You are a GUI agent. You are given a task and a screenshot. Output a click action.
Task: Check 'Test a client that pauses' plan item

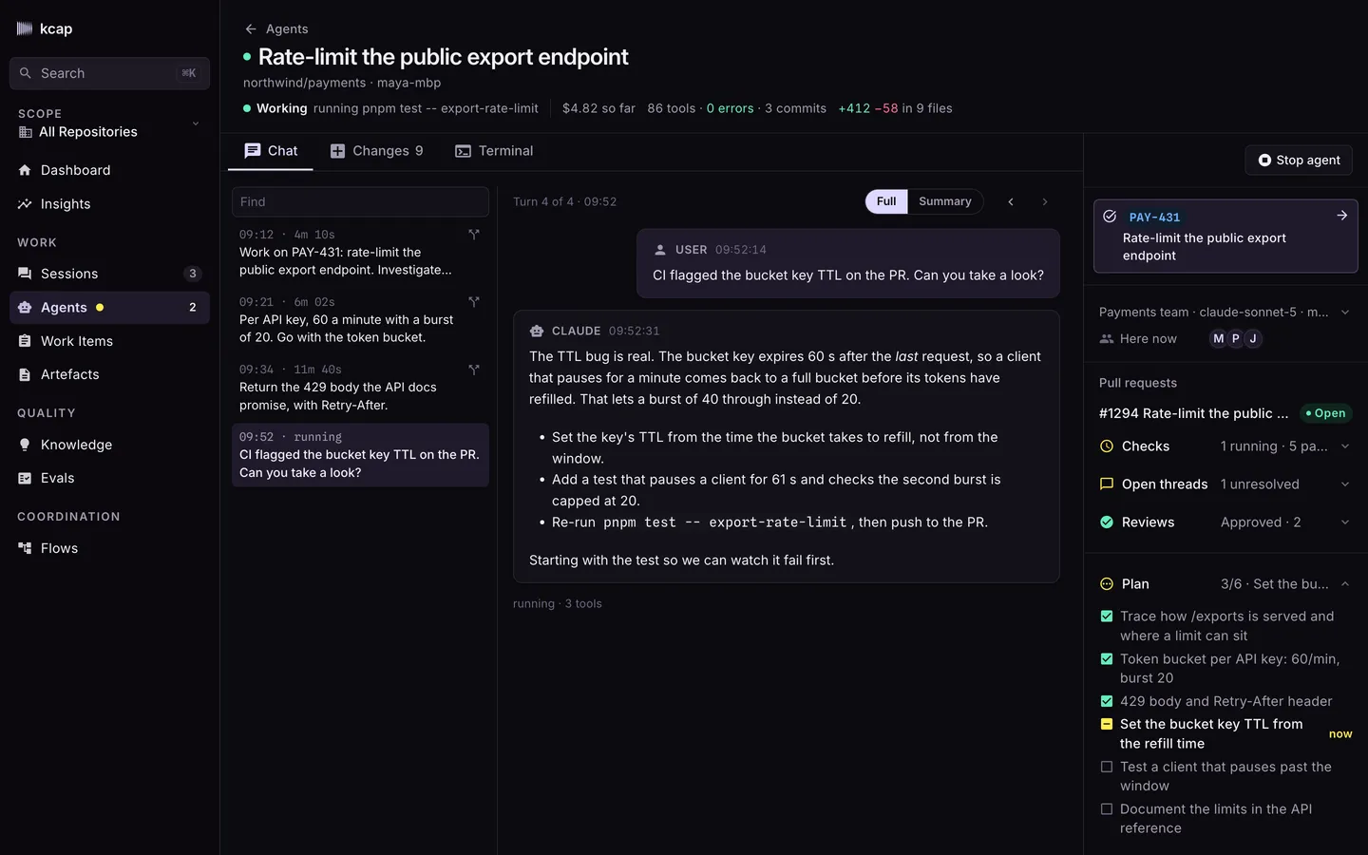pos(1107,767)
